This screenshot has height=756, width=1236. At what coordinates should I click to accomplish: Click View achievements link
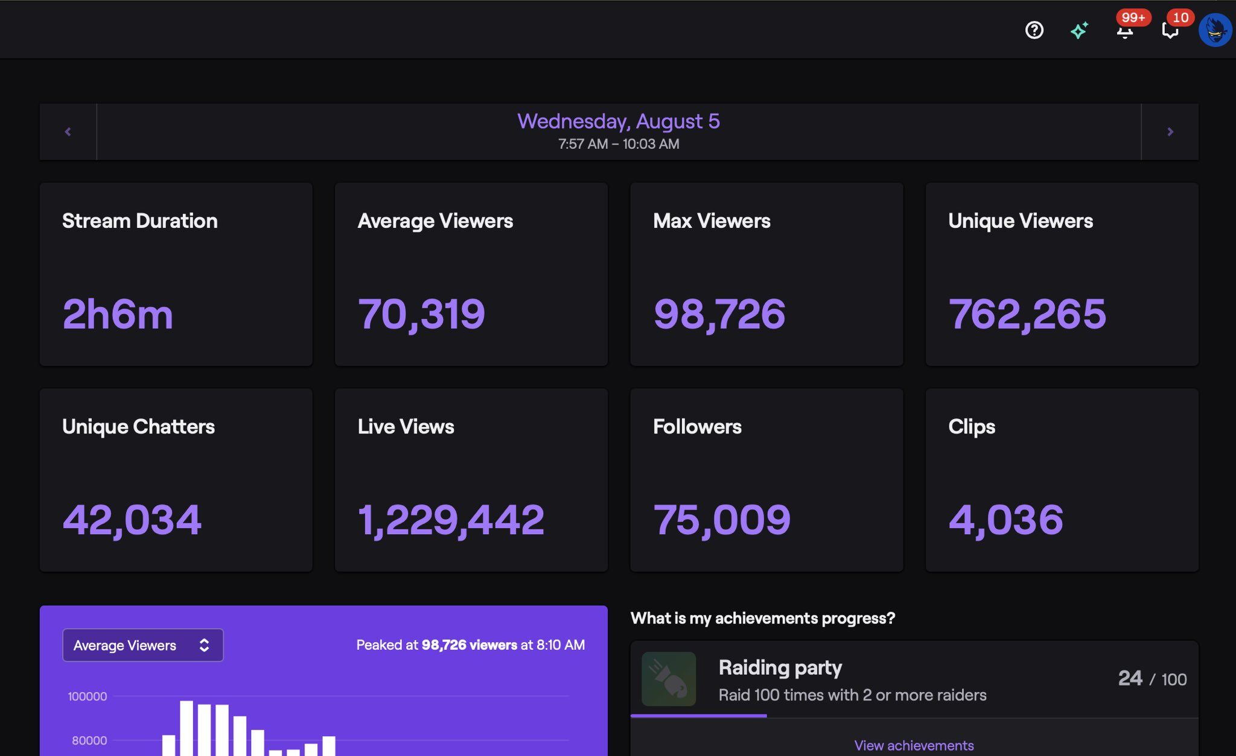914,745
